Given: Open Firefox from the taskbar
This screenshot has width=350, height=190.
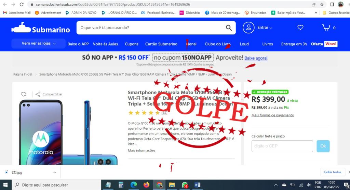Looking at the screenshot, I should [146, 185].
